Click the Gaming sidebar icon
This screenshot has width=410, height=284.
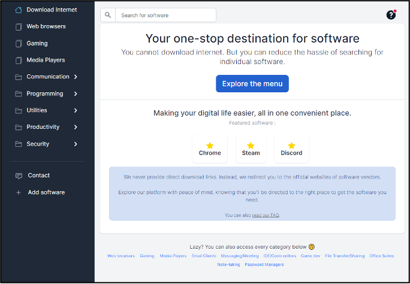(x=19, y=43)
